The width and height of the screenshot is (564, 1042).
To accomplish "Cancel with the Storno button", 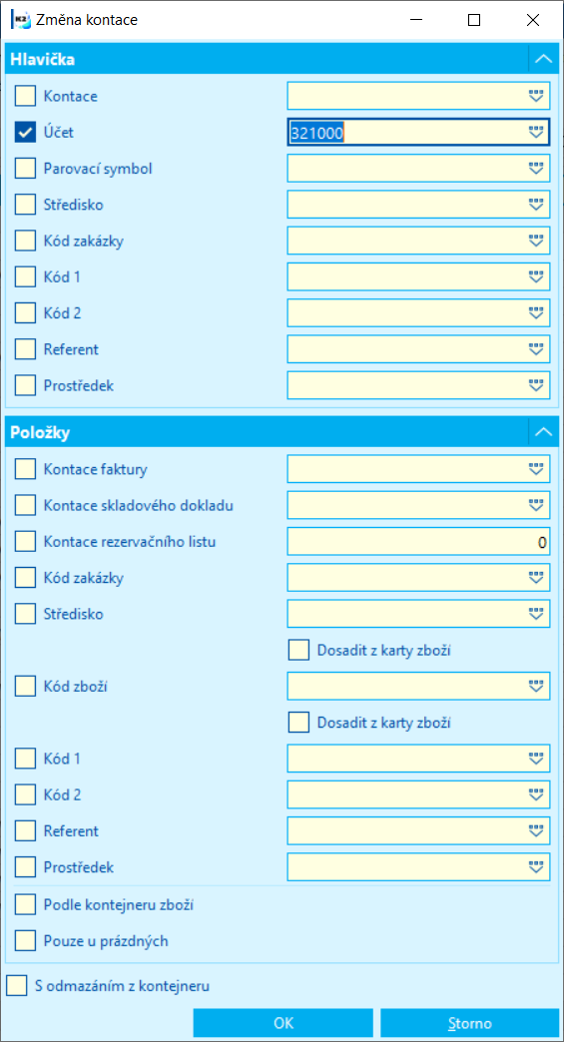I will 470,1023.
